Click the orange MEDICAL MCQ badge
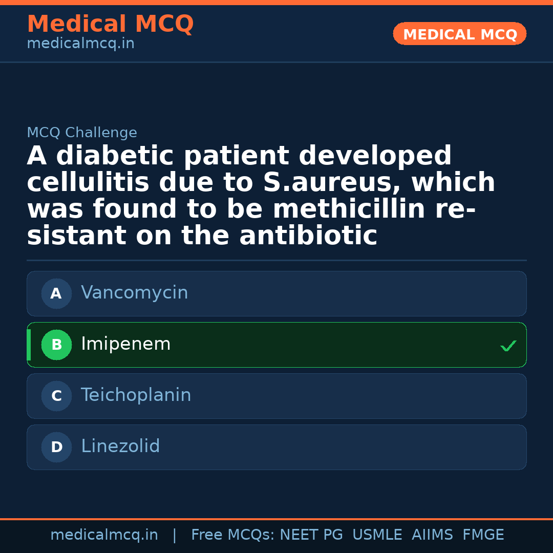 pos(459,34)
